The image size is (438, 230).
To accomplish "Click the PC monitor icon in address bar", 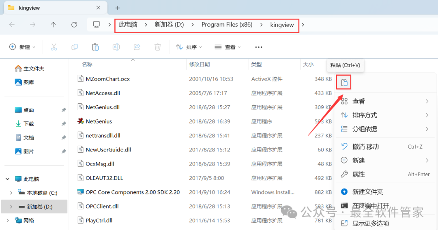I will tap(97, 25).
